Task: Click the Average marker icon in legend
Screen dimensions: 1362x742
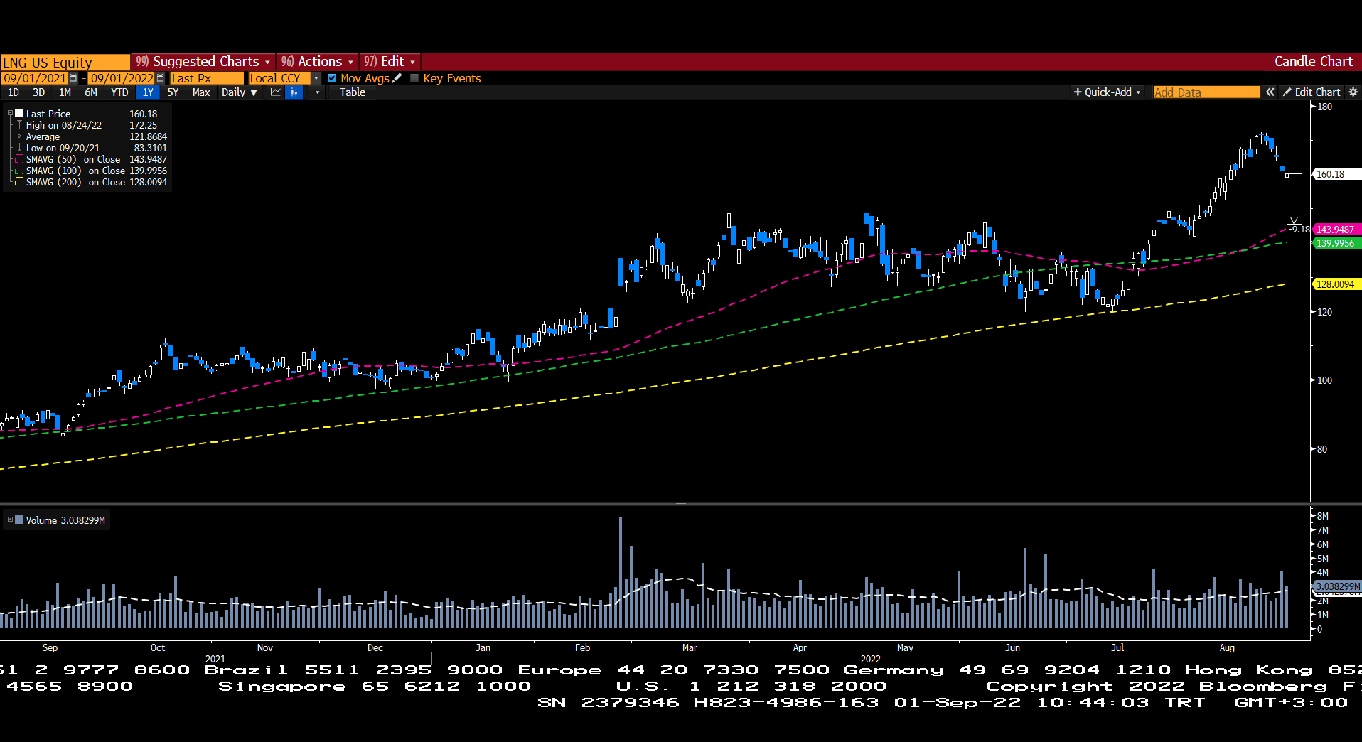Action: [x=19, y=136]
